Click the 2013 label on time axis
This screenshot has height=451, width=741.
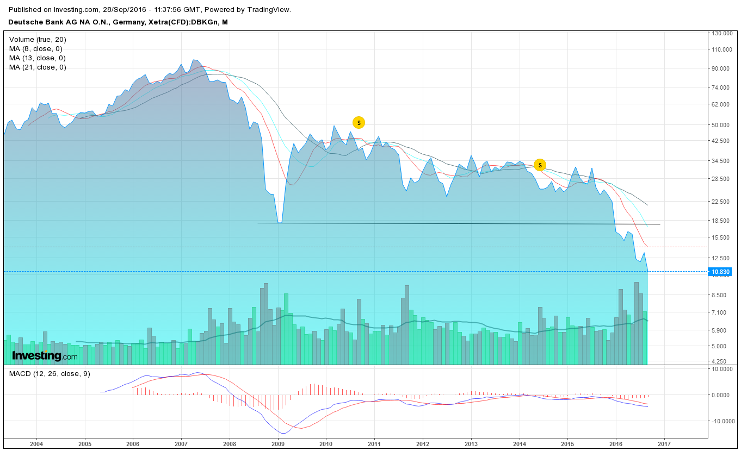[x=471, y=444]
